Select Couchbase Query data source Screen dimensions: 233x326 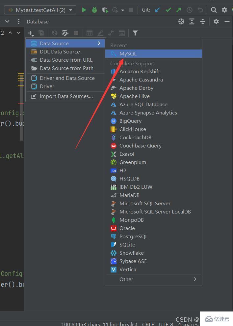(154, 146)
